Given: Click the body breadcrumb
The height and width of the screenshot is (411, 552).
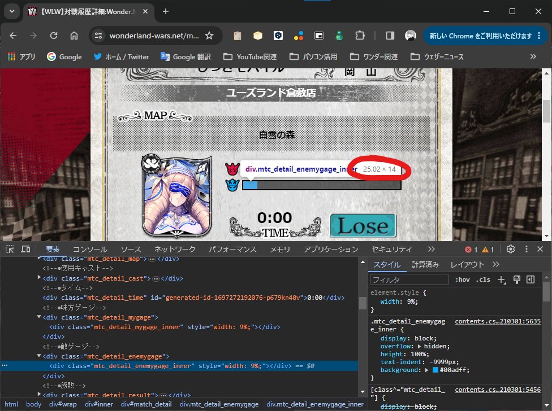Looking at the screenshot, I should pos(33,404).
